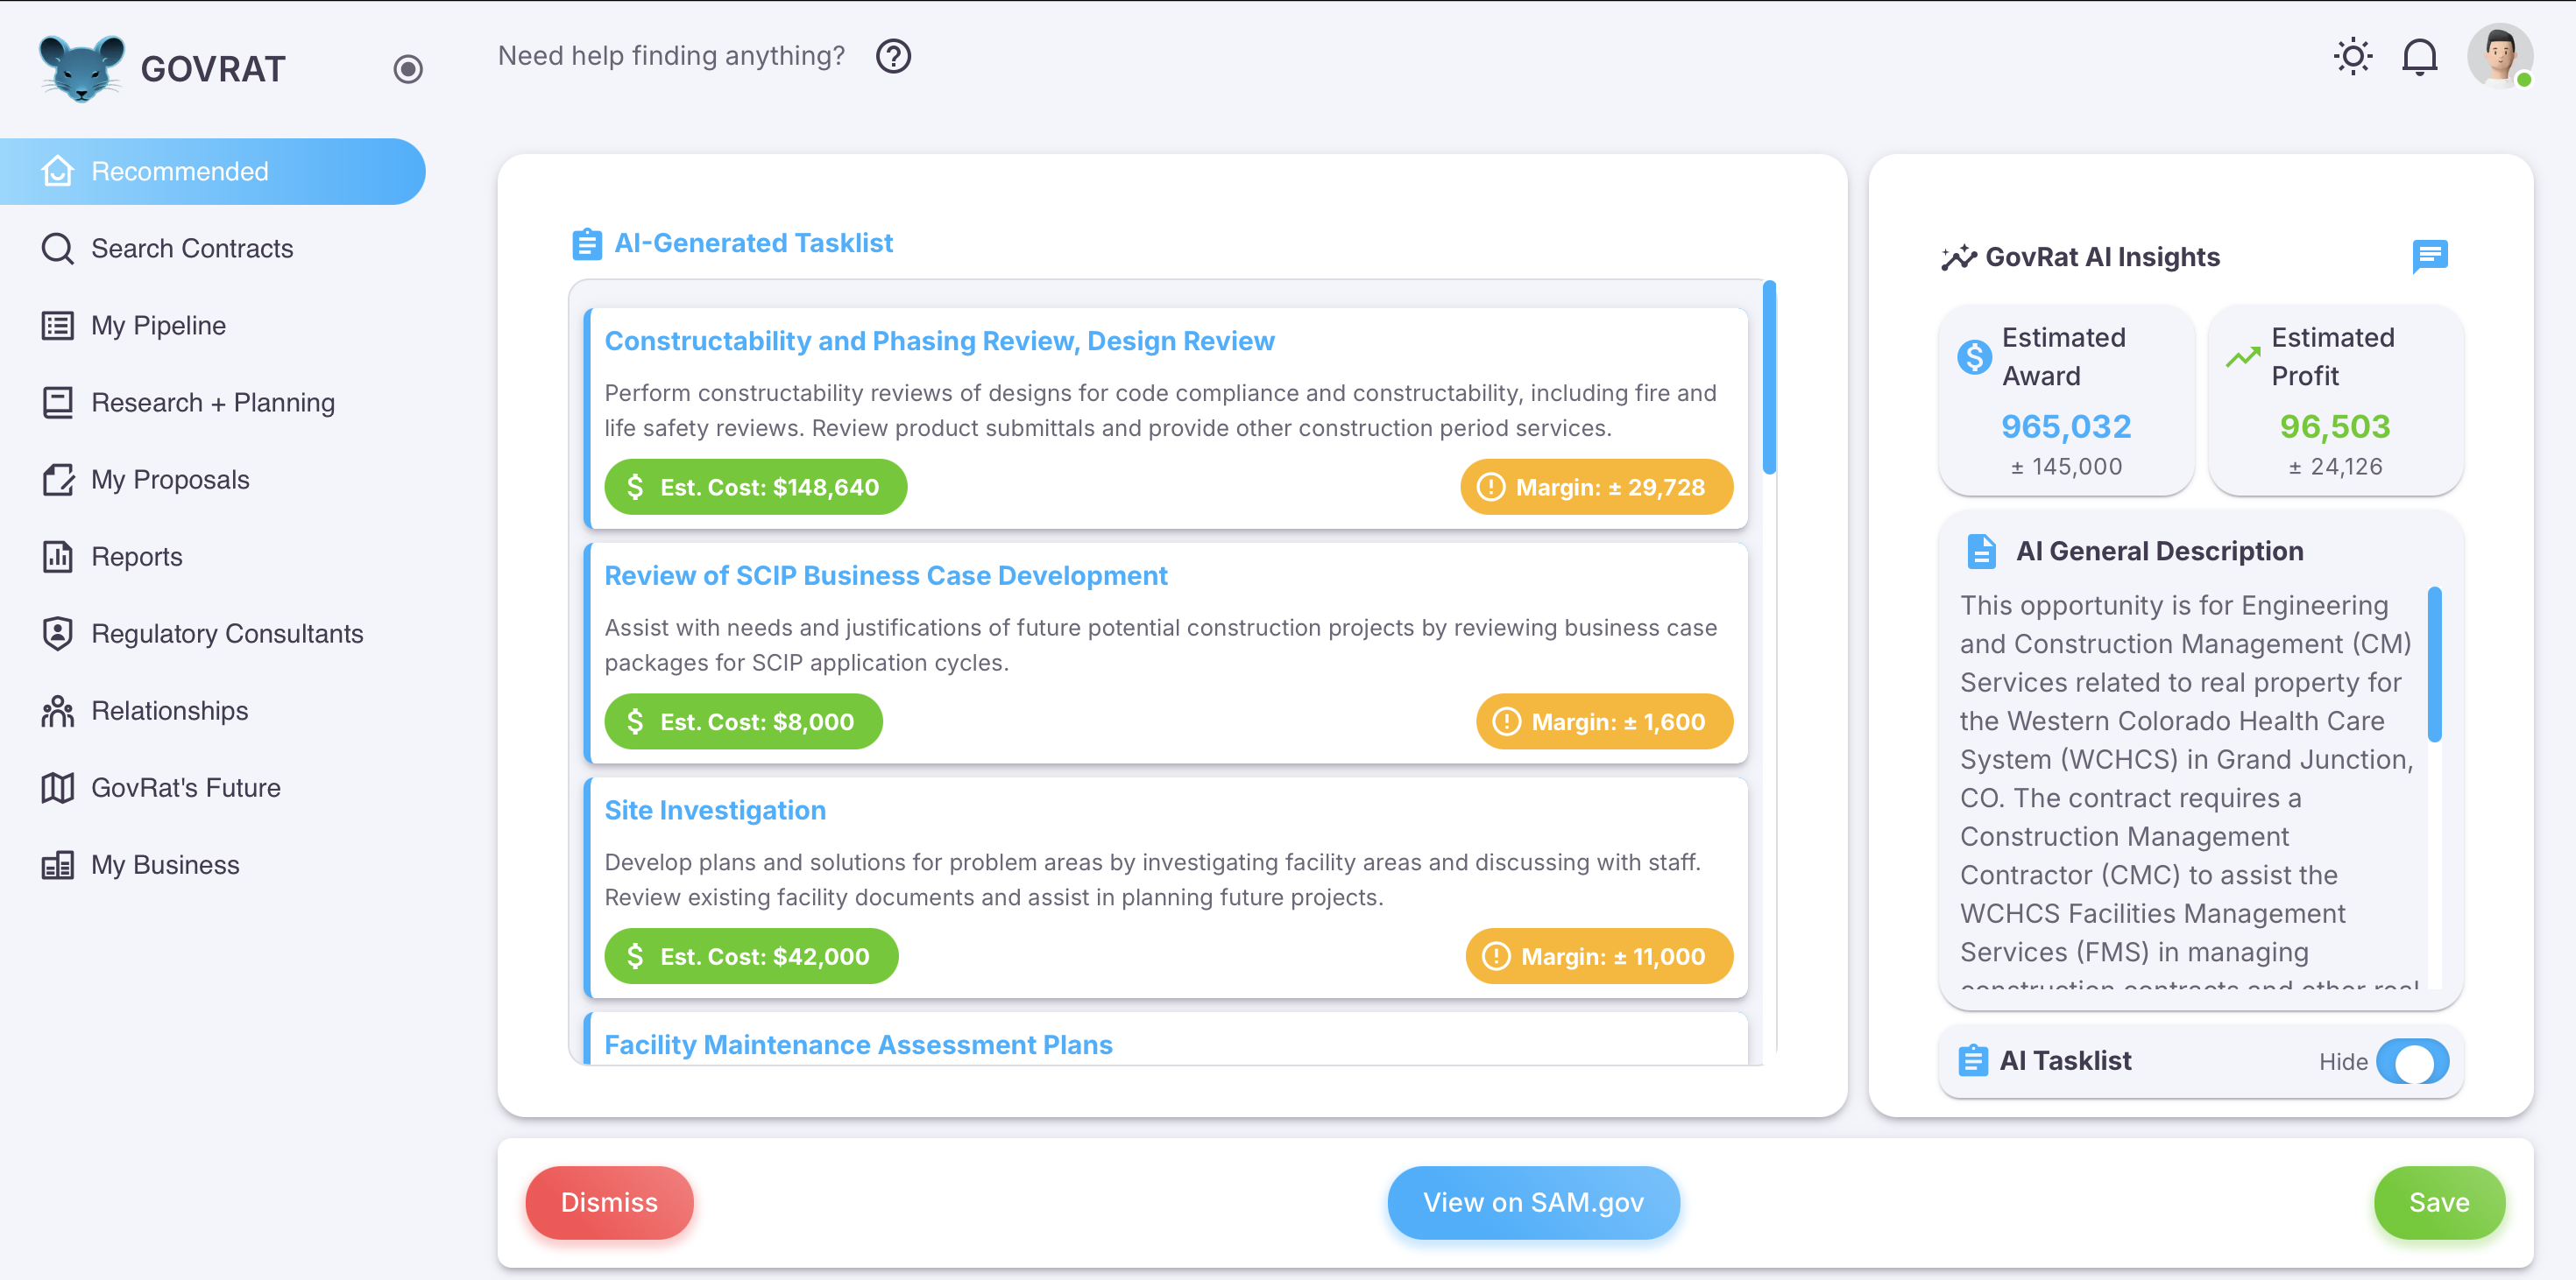Image resolution: width=2576 pixels, height=1280 pixels.
Task: Click the tasklist vertical scrollbar thumb
Action: [x=1768, y=377]
